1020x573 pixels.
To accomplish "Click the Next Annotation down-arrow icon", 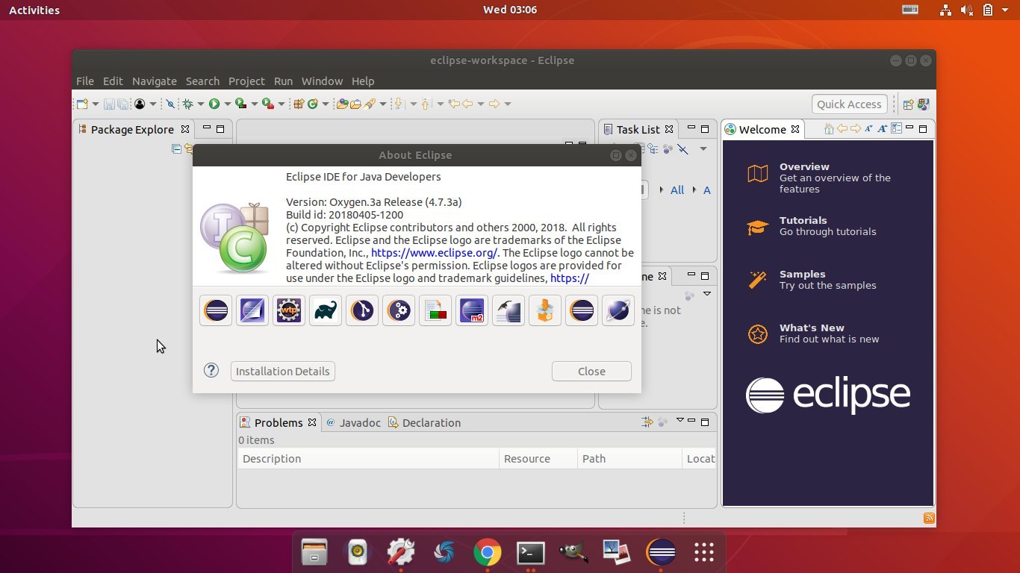I will point(399,104).
